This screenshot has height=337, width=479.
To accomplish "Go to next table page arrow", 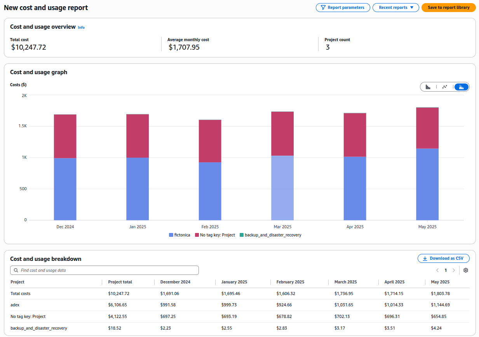I will [x=454, y=270].
